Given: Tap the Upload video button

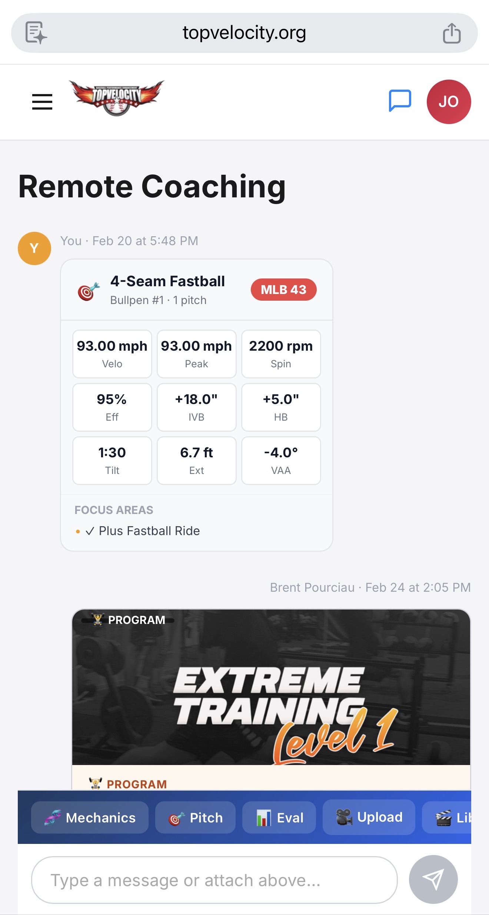Looking at the screenshot, I should [369, 817].
